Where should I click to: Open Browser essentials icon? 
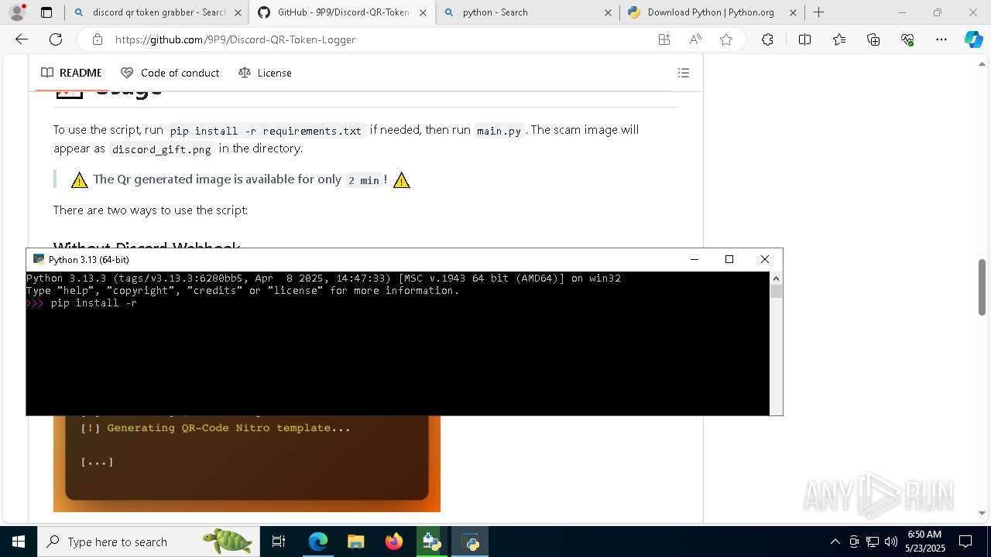coord(907,39)
